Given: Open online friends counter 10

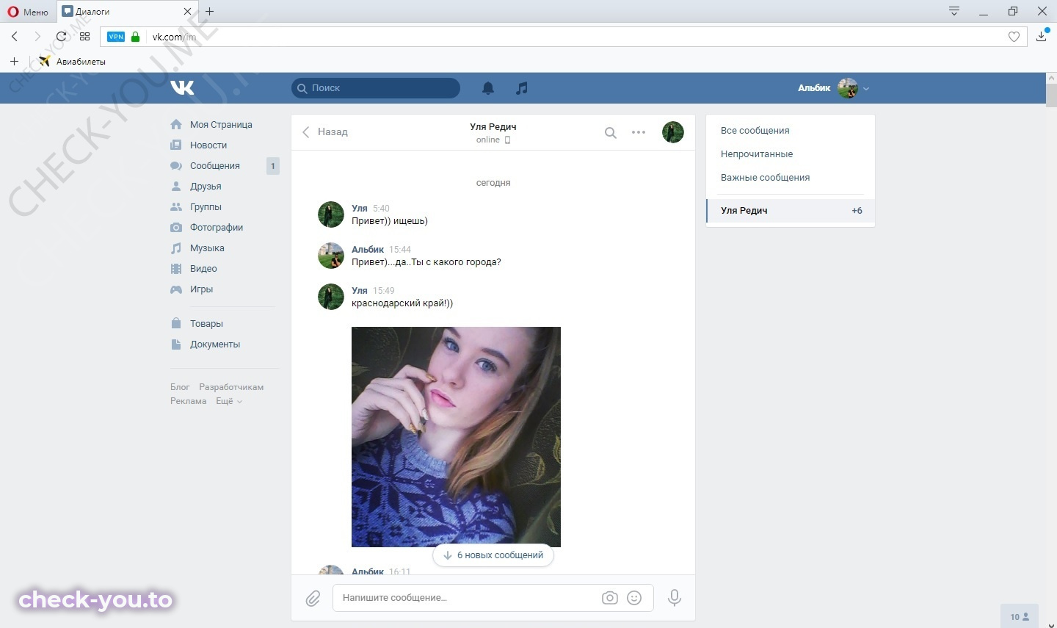Looking at the screenshot, I should 1020,617.
